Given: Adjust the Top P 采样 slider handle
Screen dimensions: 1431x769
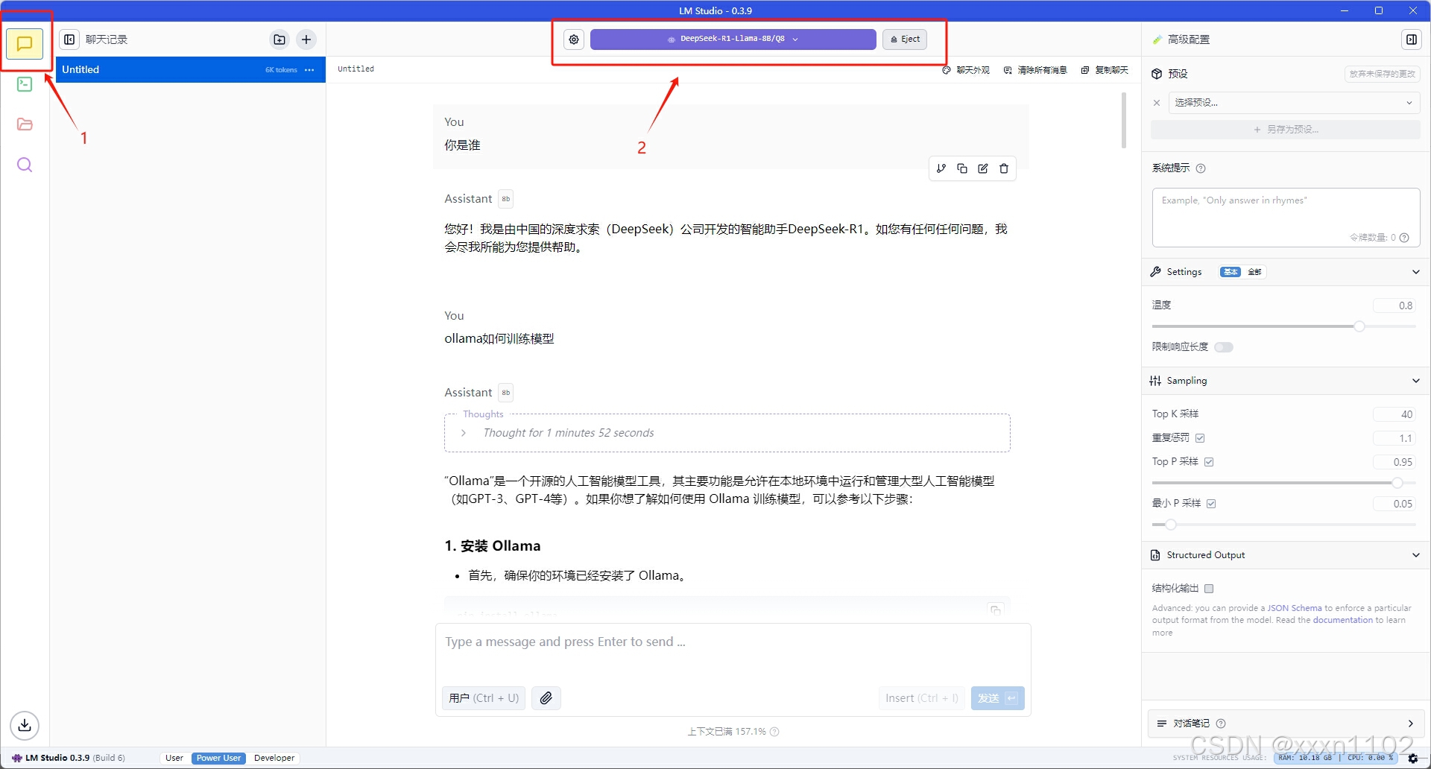Looking at the screenshot, I should coord(1397,483).
